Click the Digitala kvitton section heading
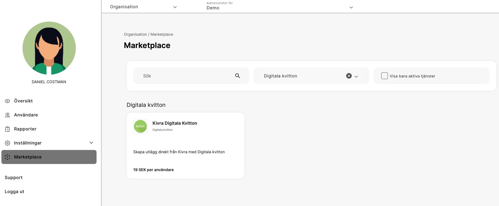Screen dimensions: 499x206 (x=146, y=105)
